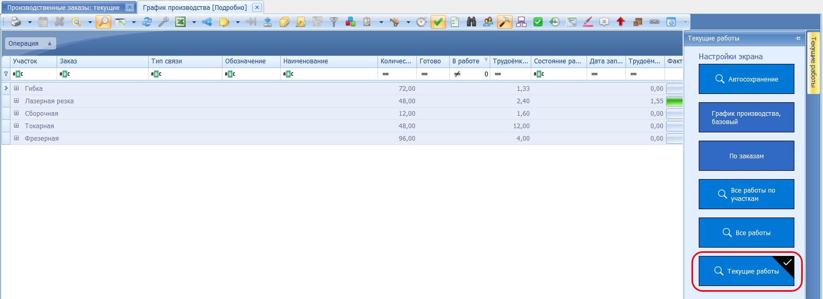The width and height of the screenshot is (823, 299).
Task: Click the two-people users icon
Action: click(488, 22)
